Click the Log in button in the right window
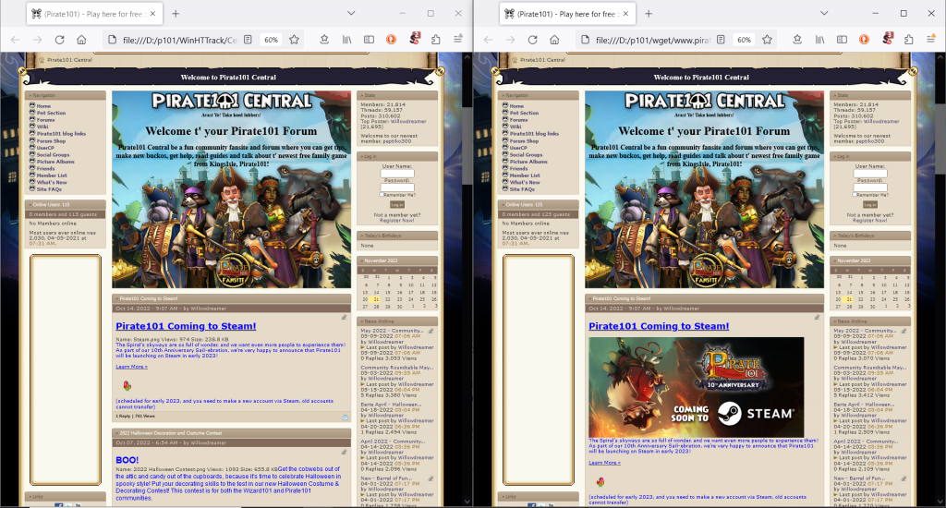 click(870, 204)
